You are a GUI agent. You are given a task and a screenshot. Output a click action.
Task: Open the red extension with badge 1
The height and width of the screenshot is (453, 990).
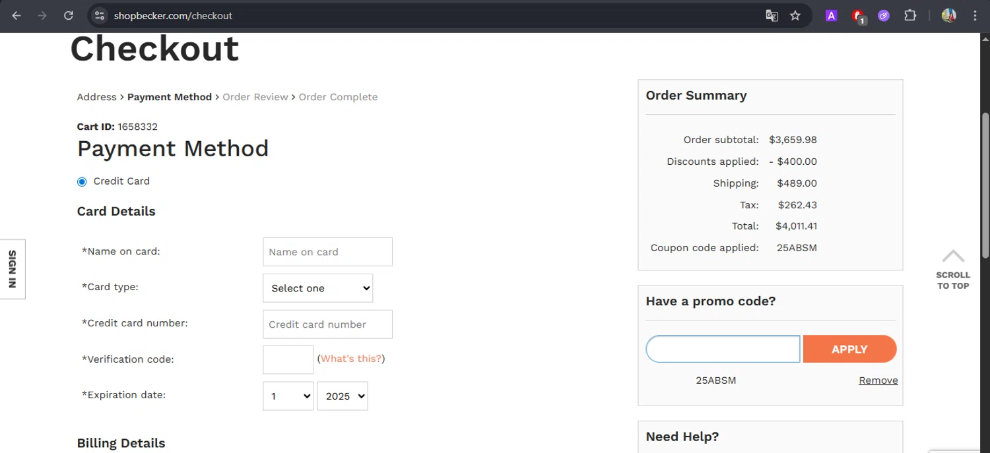857,16
